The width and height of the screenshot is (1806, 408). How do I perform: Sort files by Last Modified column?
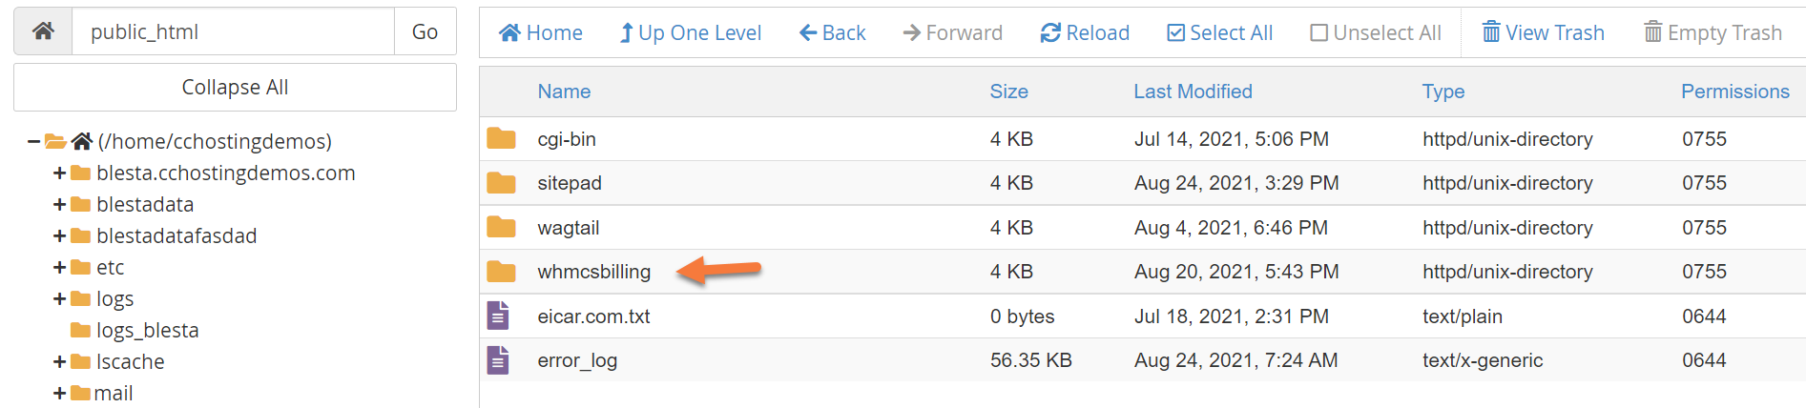(1193, 92)
